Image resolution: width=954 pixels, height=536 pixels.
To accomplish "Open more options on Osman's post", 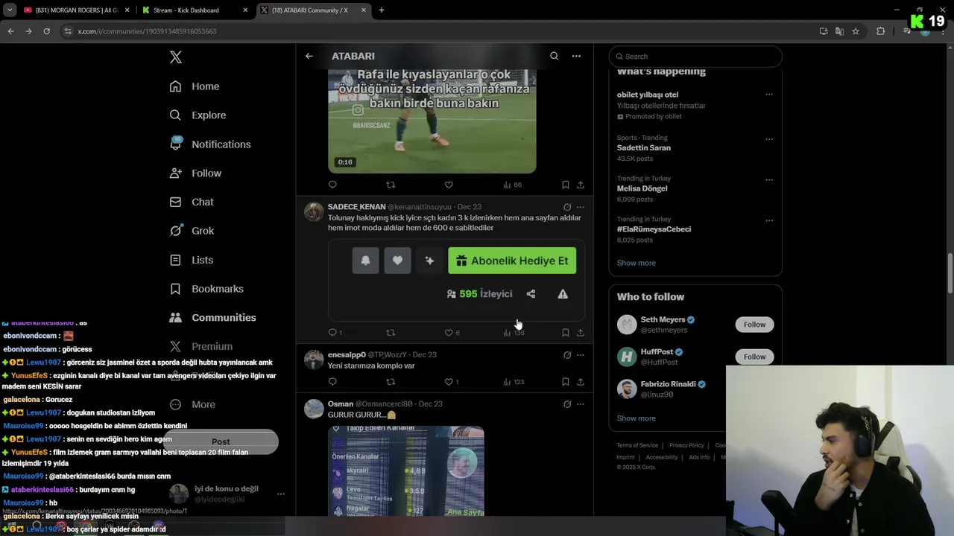I will [x=581, y=403].
